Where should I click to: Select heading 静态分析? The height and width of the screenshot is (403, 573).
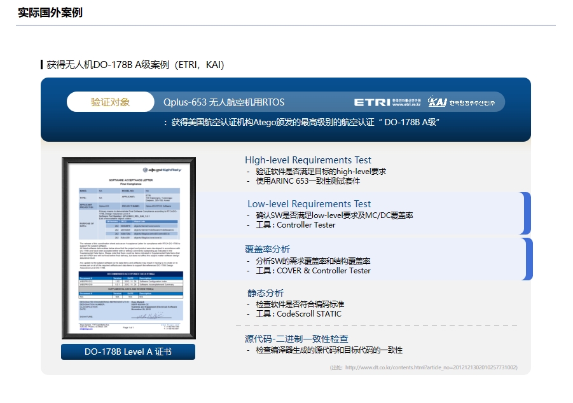[x=265, y=293]
